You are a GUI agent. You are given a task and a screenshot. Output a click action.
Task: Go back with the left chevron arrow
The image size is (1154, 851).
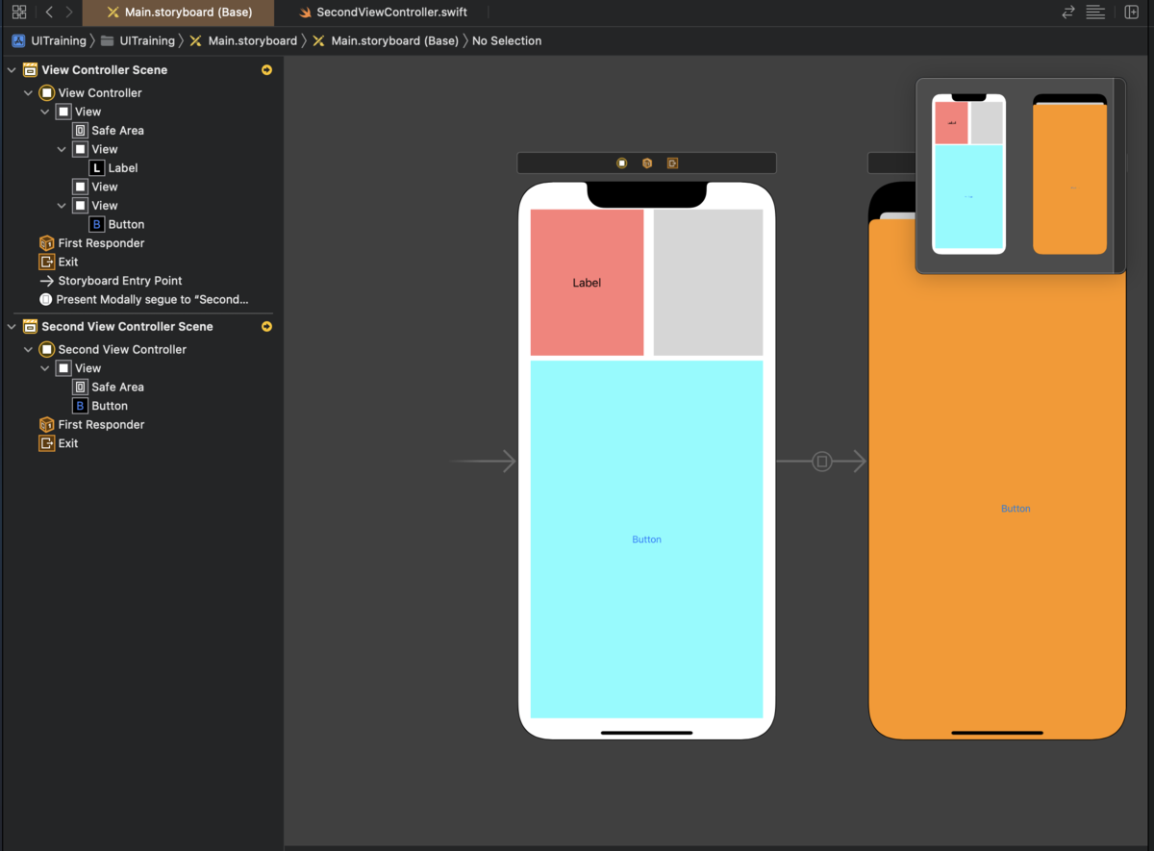tap(49, 13)
